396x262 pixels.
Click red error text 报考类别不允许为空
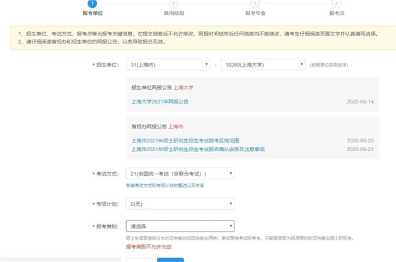pyautogui.click(x=148, y=247)
